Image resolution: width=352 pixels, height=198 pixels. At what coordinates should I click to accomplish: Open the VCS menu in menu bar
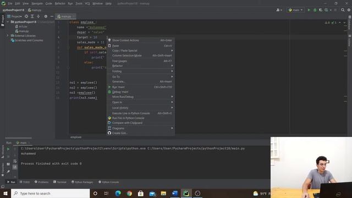point(87,3)
